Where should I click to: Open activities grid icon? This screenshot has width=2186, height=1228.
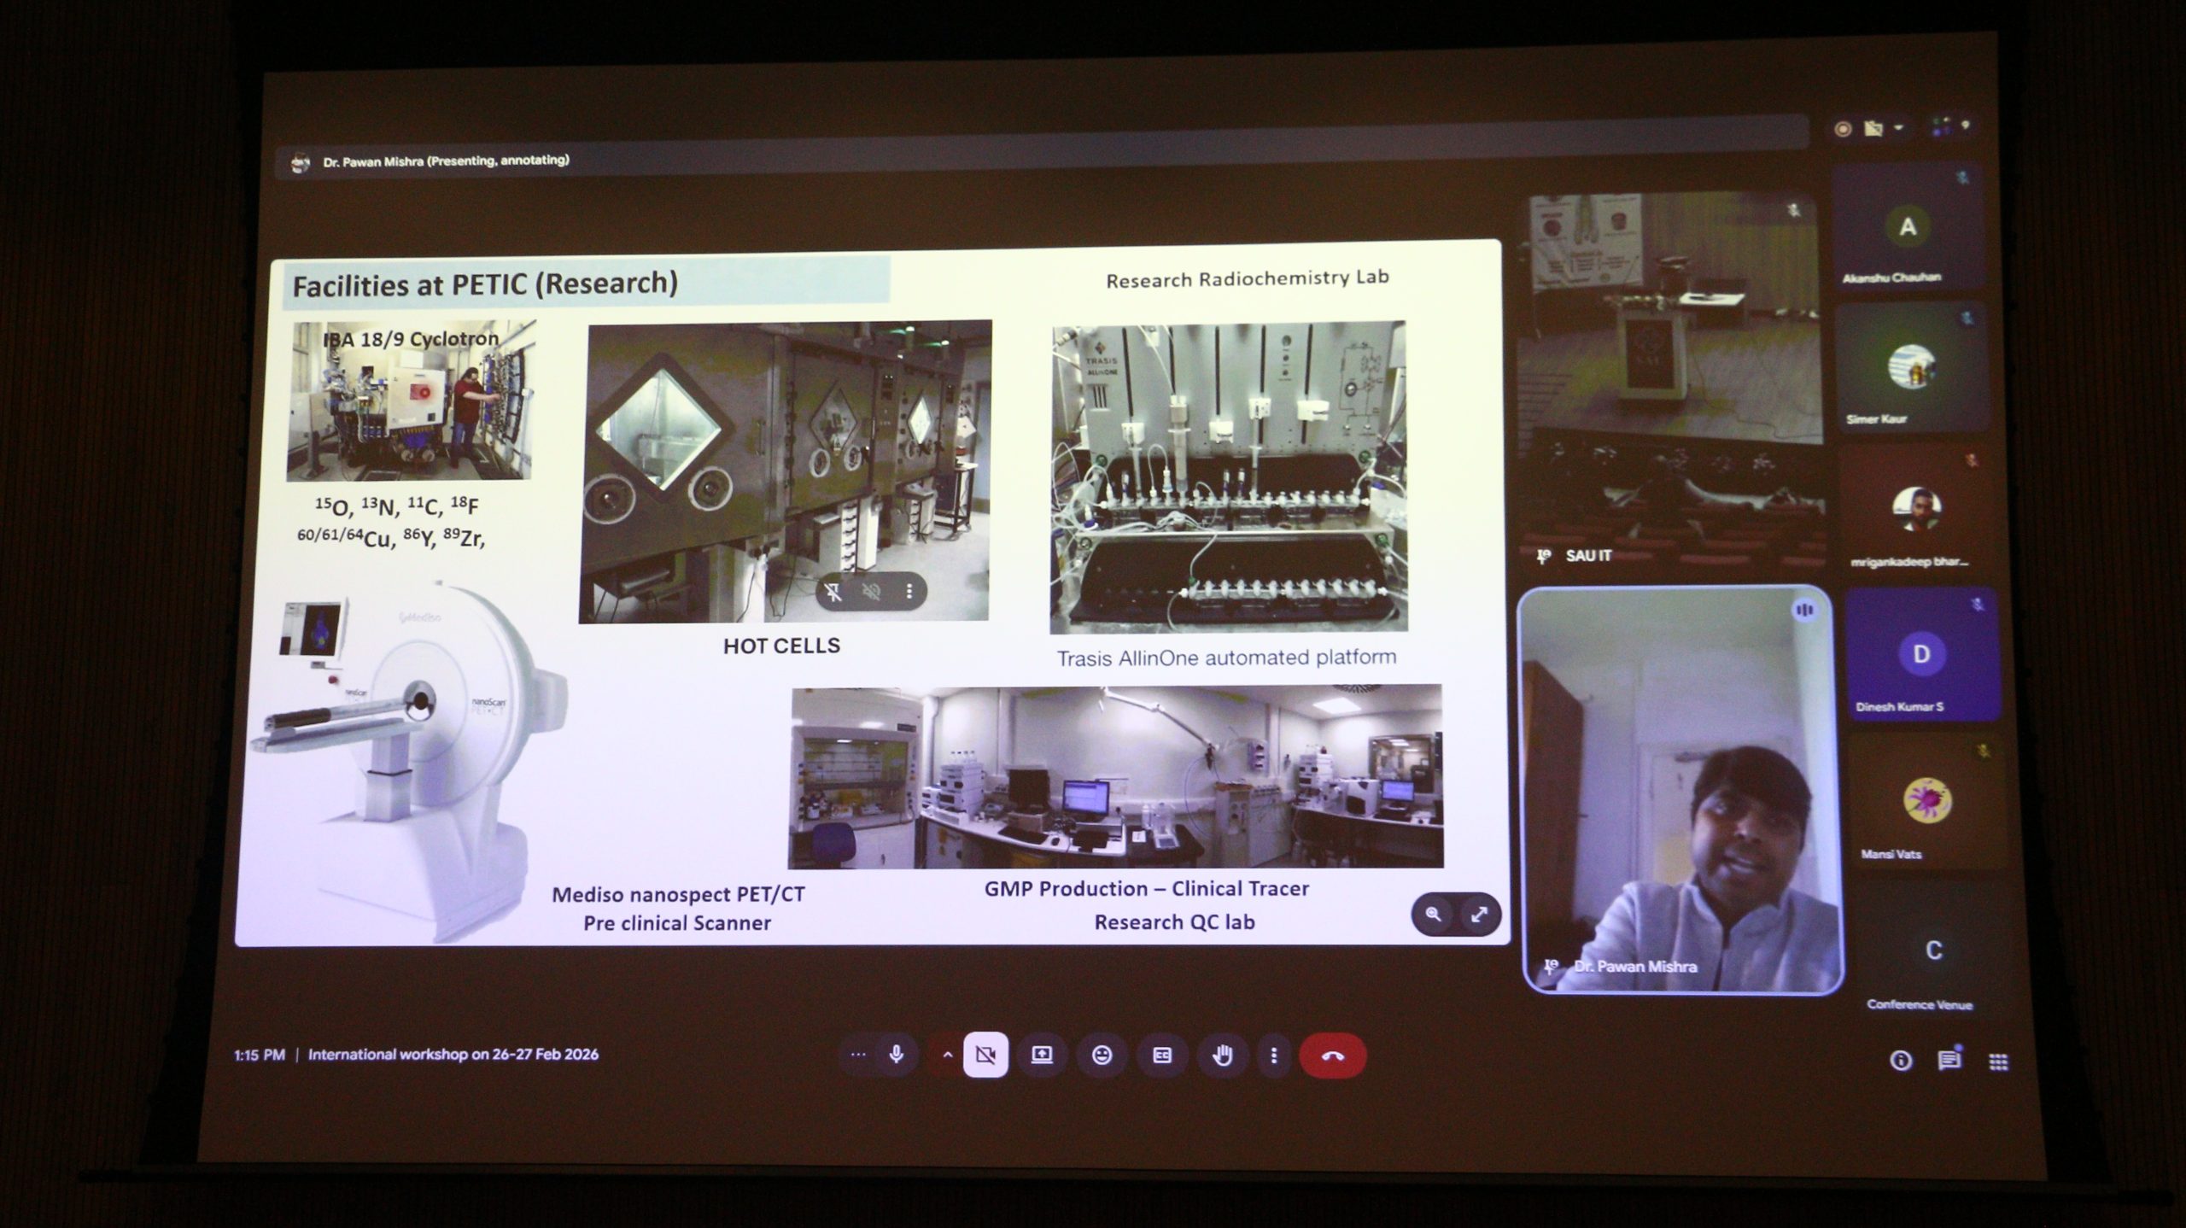click(x=1998, y=1061)
